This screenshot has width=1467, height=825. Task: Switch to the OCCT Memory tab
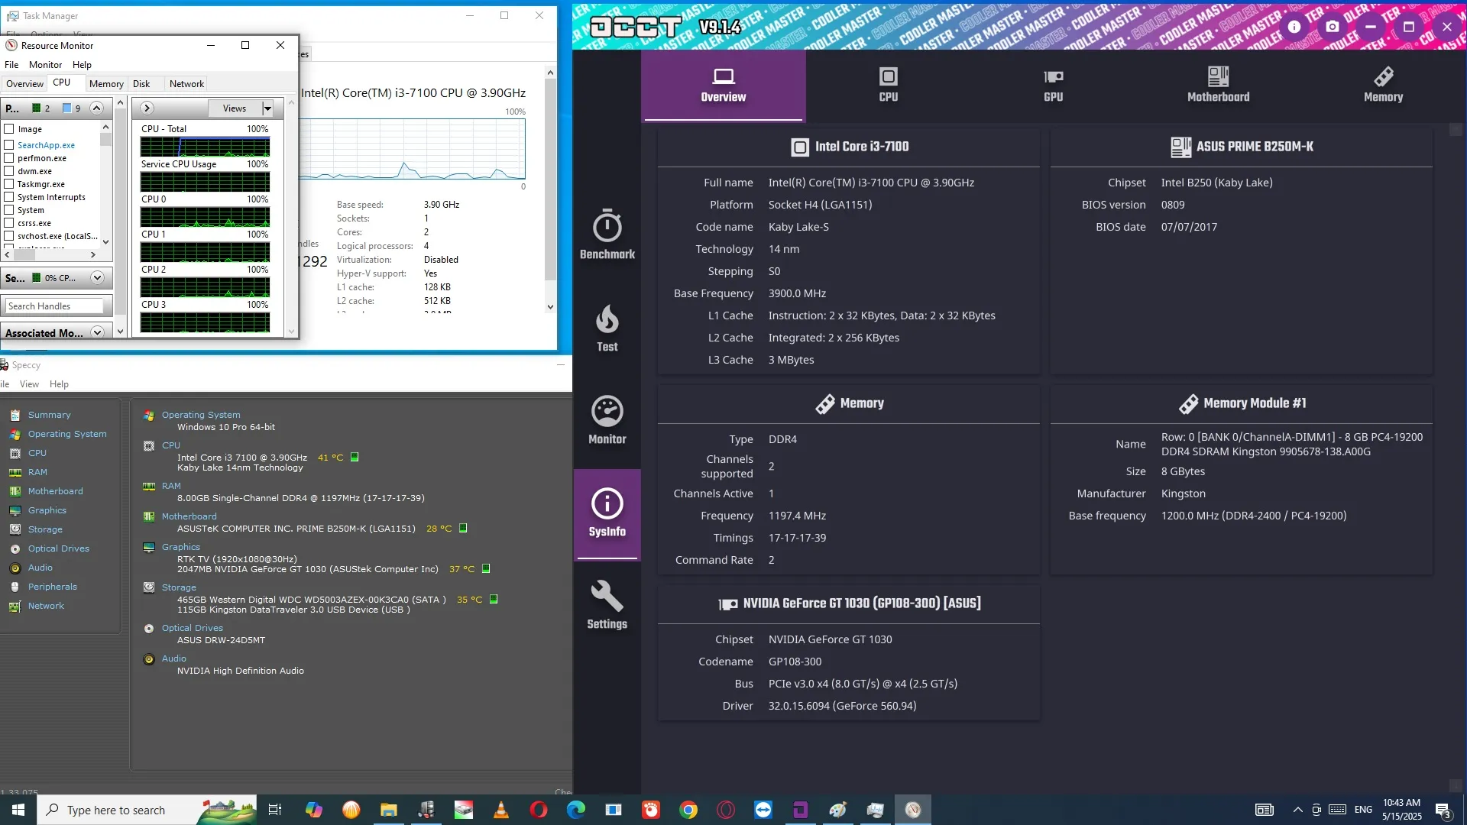pyautogui.click(x=1383, y=85)
